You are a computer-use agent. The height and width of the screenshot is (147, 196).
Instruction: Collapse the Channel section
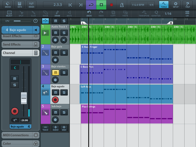[x=20, y=53]
